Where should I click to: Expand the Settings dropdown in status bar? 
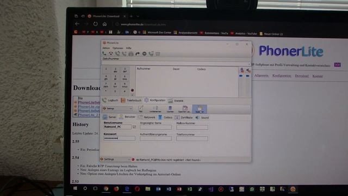[x=129, y=160]
